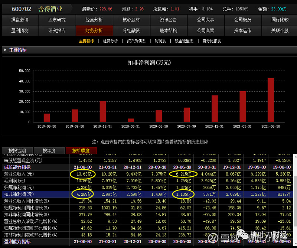Go to 资产负债表 sub-link
Image resolution: width=297 pixels, height=248 pixels.
(x=136, y=41)
